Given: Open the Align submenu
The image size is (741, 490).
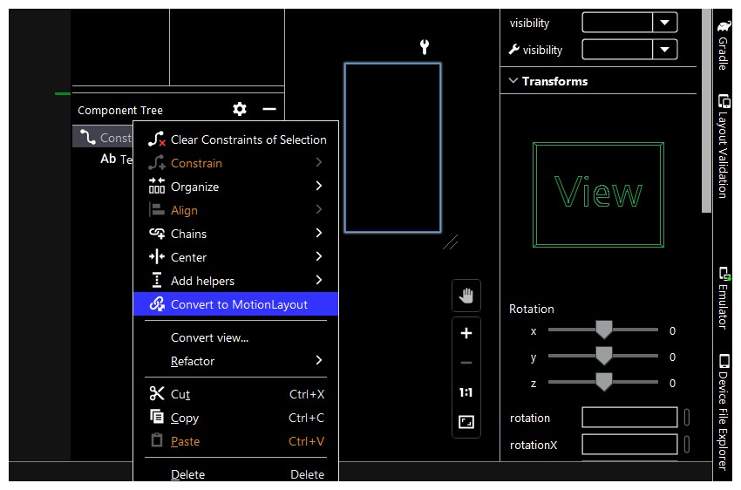Looking at the screenshot, I should coord(236,210).
